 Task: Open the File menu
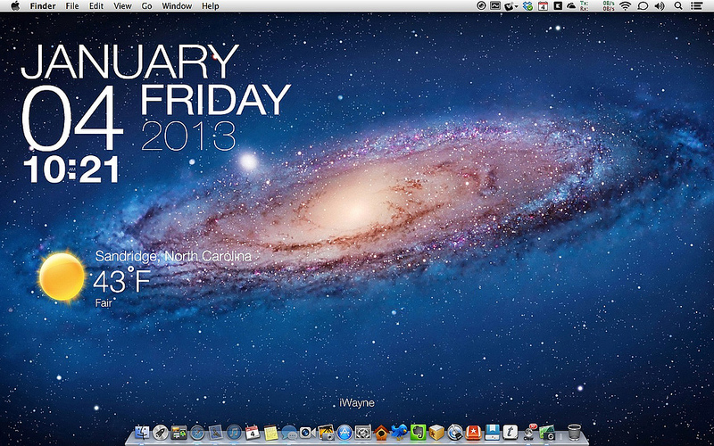[72, 6]
